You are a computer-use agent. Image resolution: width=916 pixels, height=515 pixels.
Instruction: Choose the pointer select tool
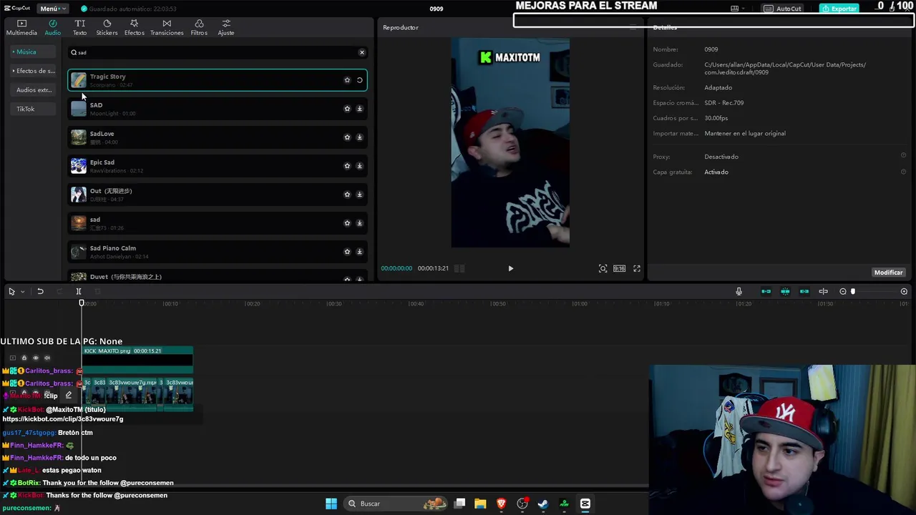[11, 291]
